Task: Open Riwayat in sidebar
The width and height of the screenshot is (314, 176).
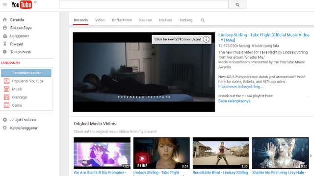Action: click(17, 44)
